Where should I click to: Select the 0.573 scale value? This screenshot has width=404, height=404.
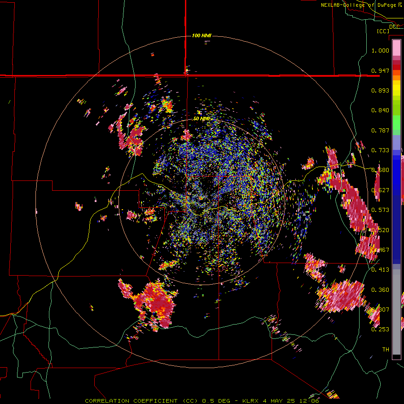pos(380,210)
